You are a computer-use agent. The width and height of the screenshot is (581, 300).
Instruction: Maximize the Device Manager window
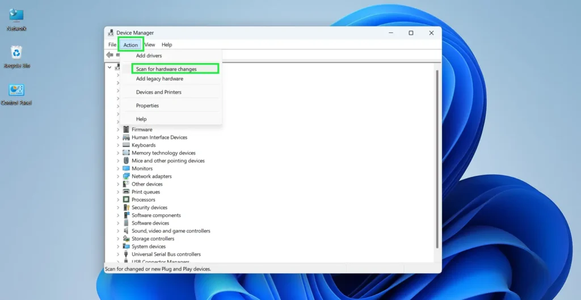click(411, 32)
